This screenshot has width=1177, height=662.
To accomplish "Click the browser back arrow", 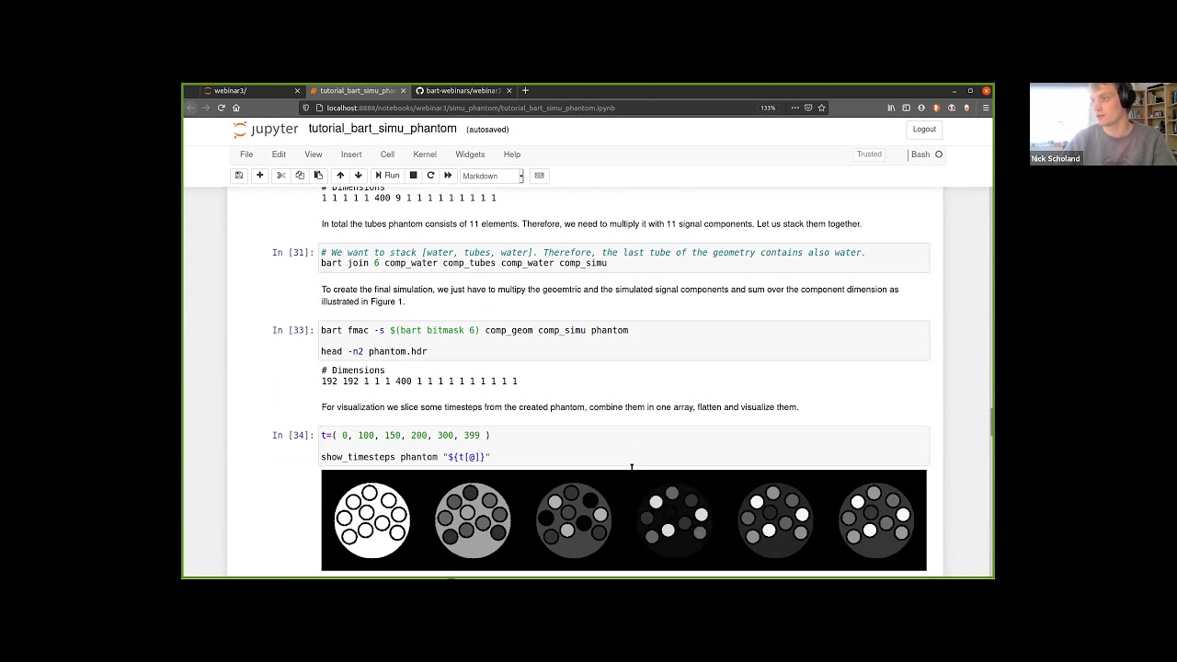I will pos(191,108).
